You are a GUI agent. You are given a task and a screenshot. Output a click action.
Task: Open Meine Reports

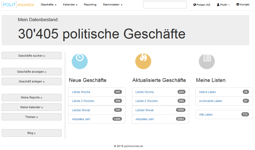click(x=32, y=97)
